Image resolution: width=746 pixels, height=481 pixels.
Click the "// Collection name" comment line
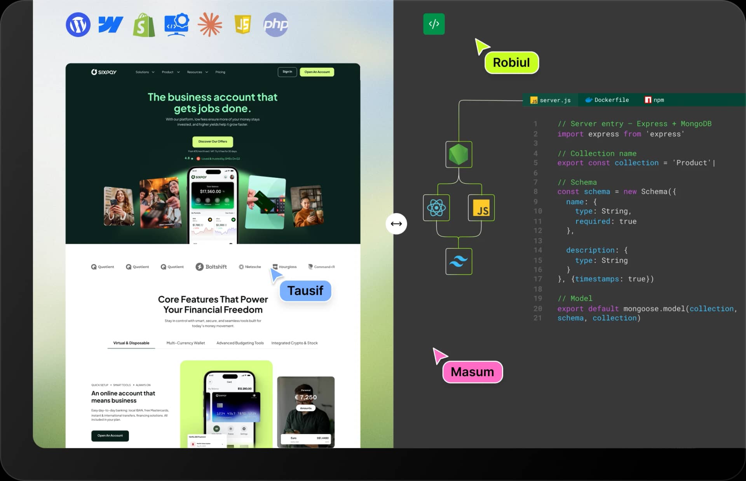(597, 153)
